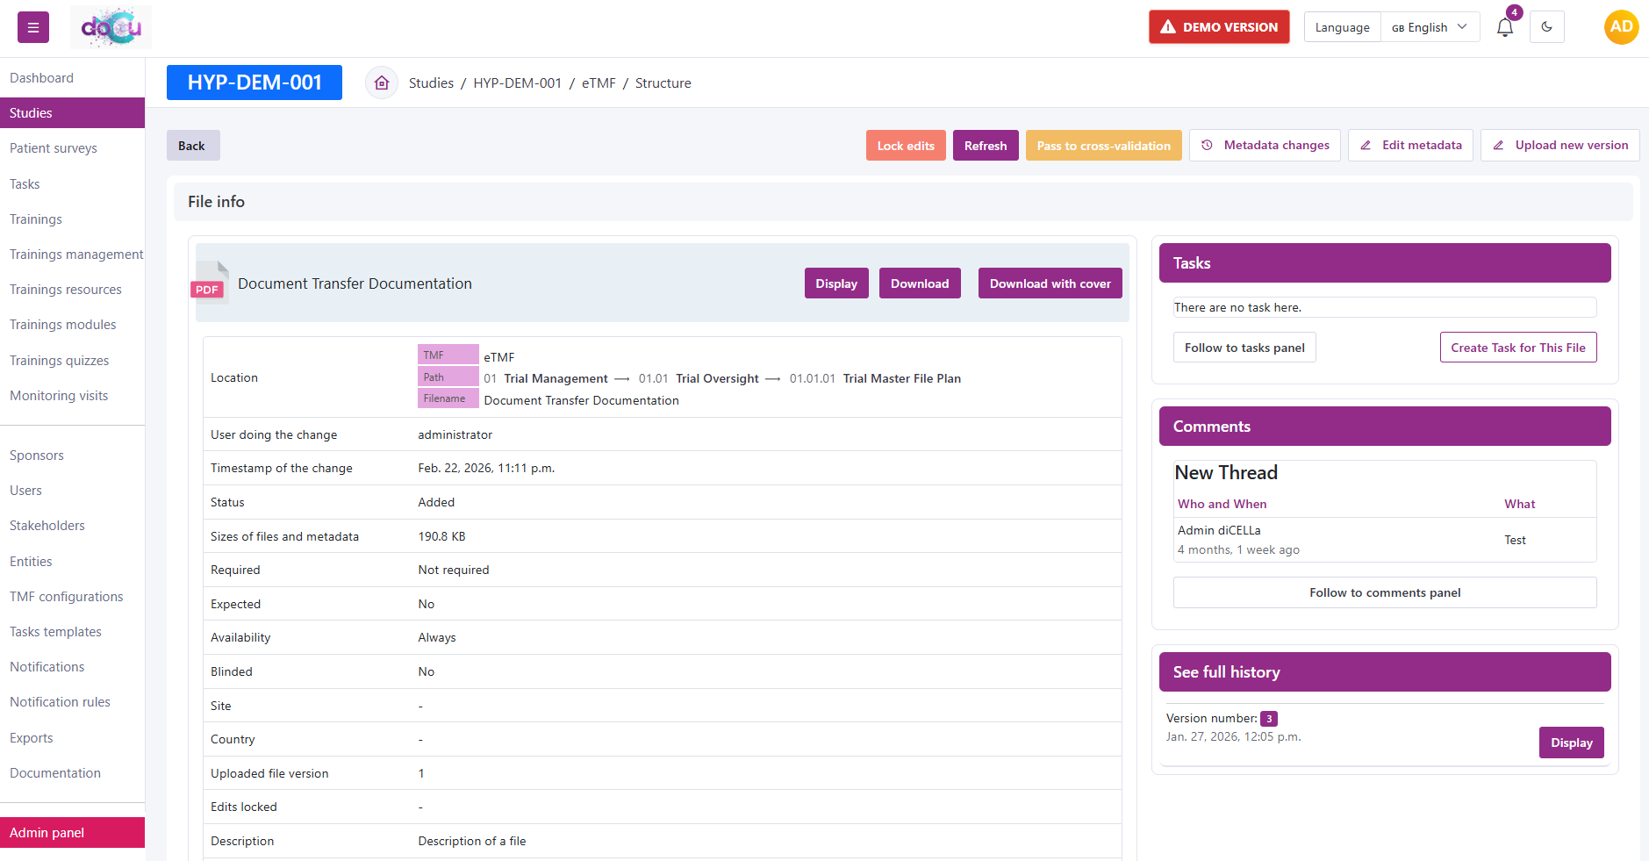
Task: Open Trainings modules in sidebar
Action: [72, 325]
